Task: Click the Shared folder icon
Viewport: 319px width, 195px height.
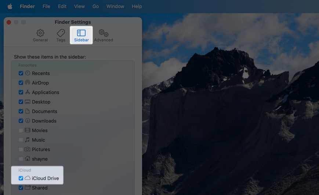Action: point(28,187)
